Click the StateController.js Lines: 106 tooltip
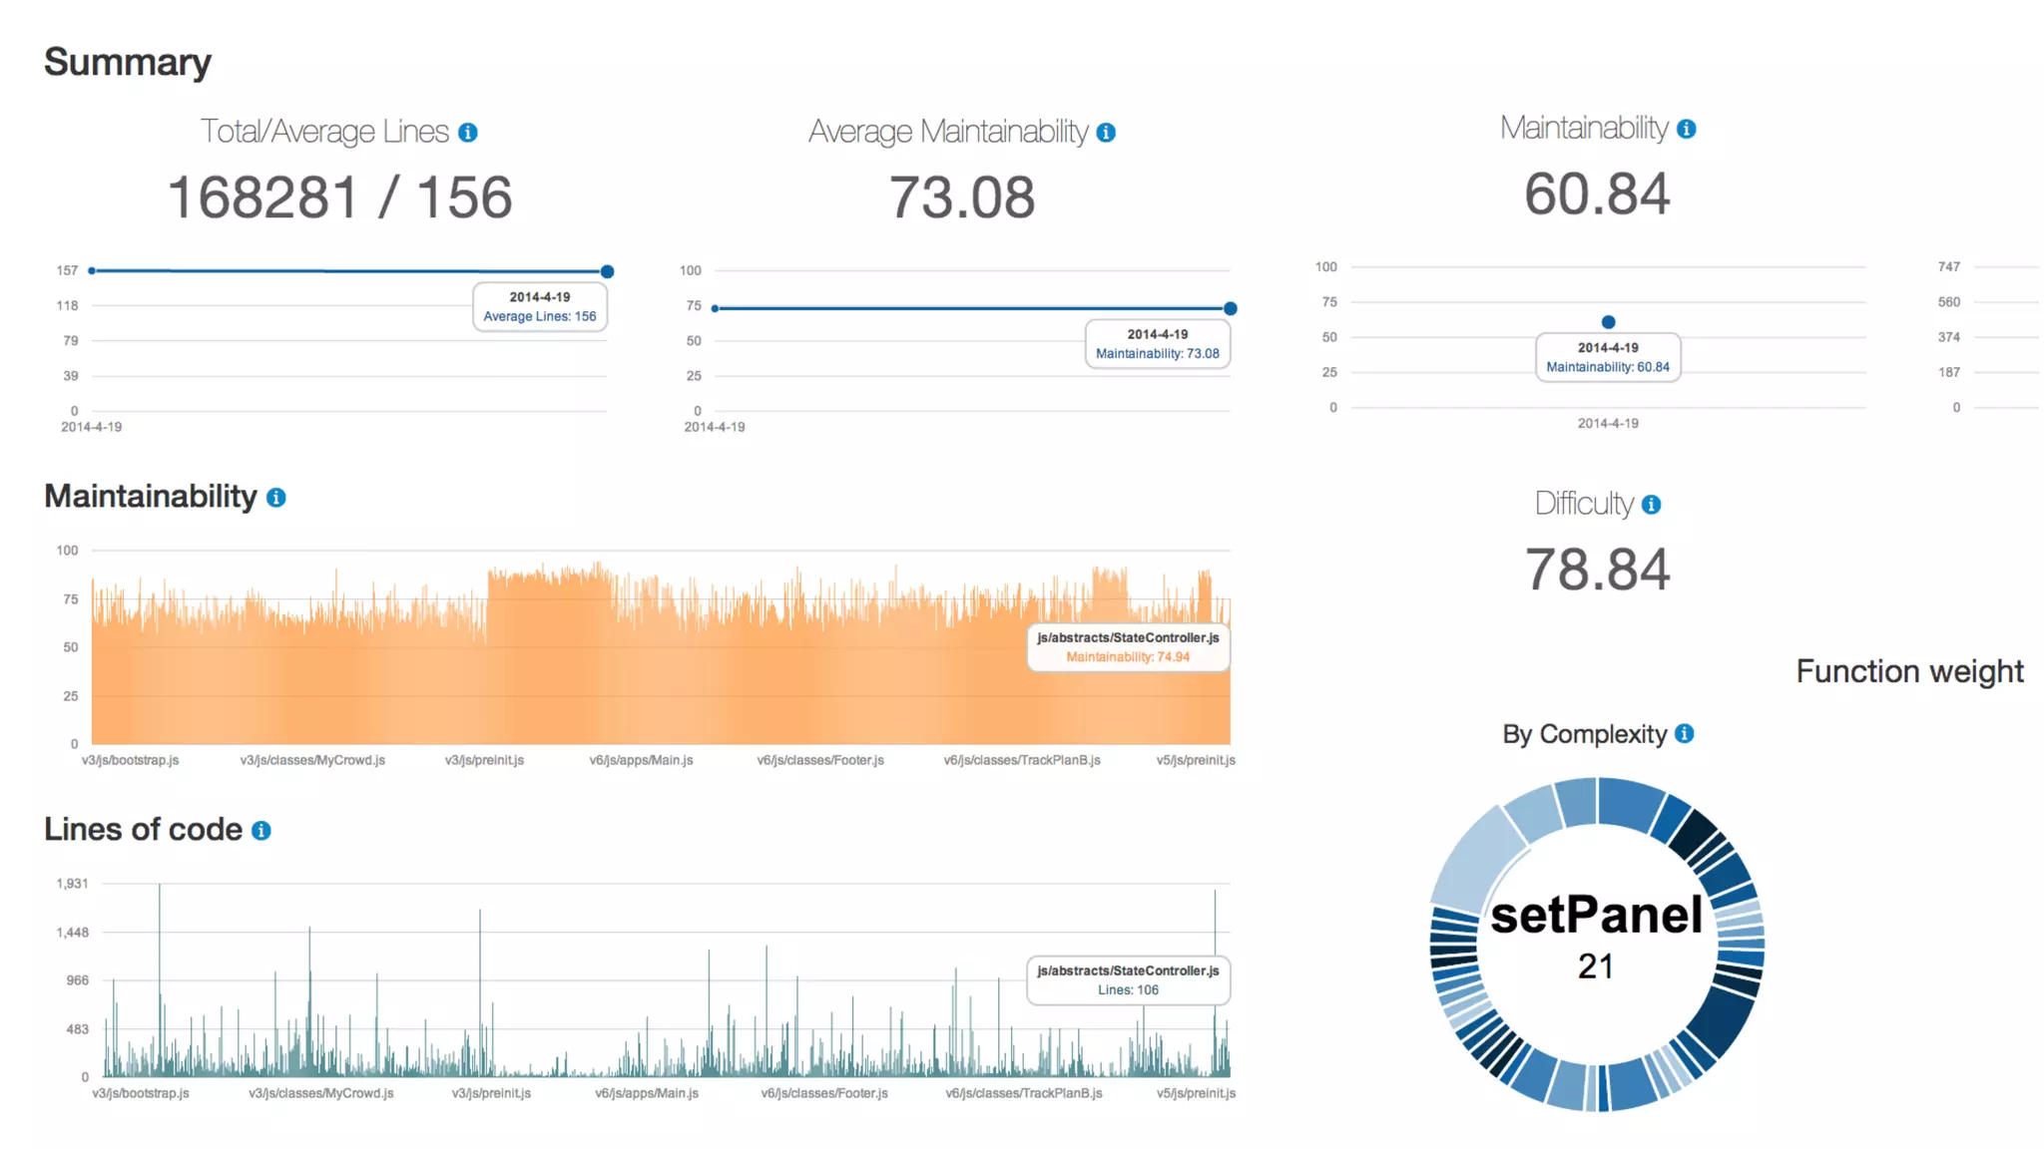 click(1128, 979)
